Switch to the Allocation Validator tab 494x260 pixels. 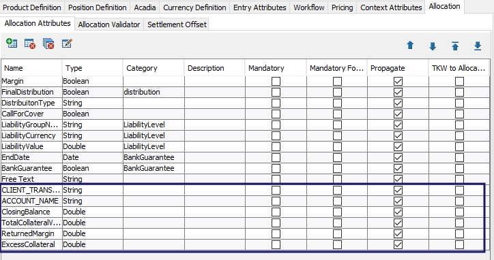click(109, 25)
